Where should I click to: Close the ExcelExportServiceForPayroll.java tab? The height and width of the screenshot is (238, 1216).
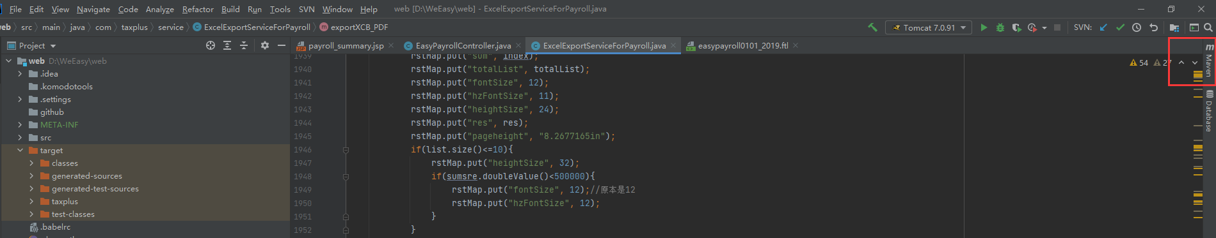click(x=673, y=45)
